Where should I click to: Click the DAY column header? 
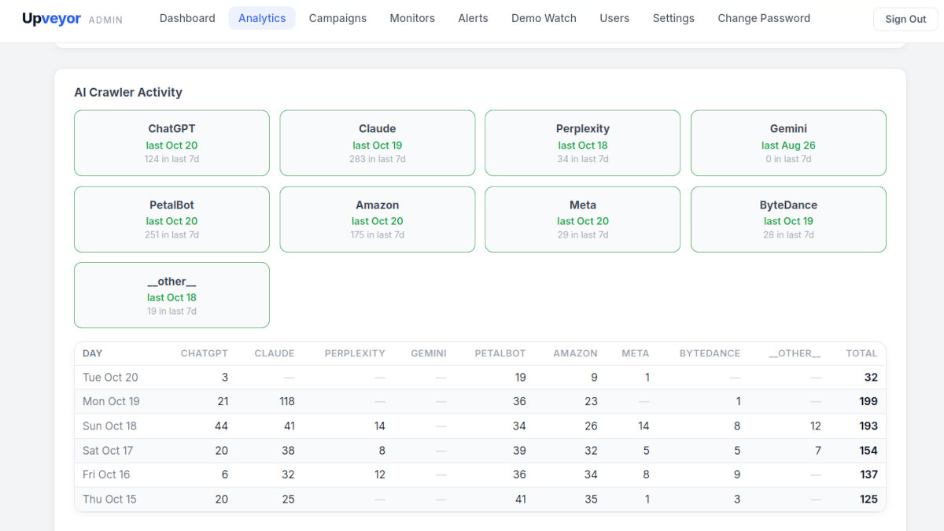(x=92, y=353)
